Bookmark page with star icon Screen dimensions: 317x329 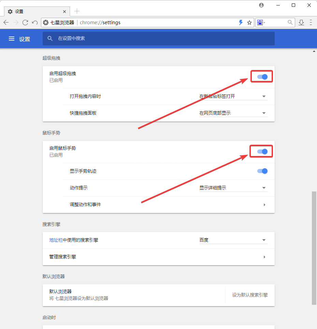pyautogui.click(x=249, y=23)
